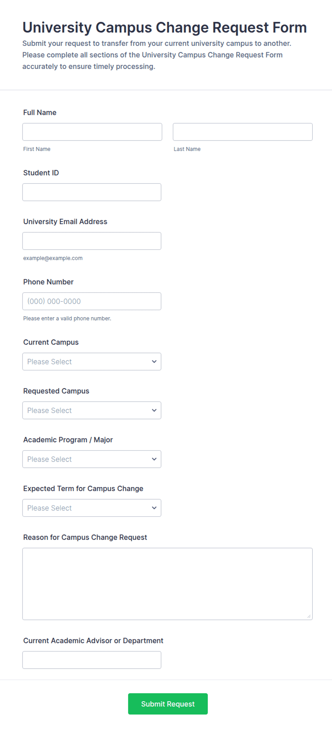Viewport: 332px width, 732px height.
Task: Open the Academic Program / Major dropdown
Action: (x=92, y=459)
